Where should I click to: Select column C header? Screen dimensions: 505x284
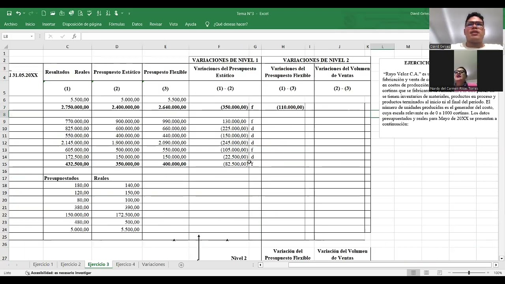click(x=67, y=47)
